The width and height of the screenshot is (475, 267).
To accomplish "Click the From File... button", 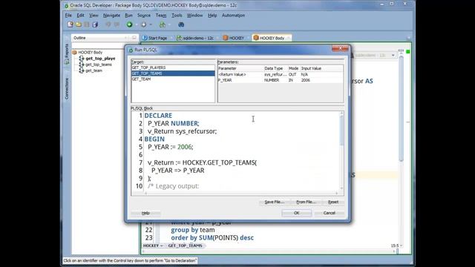I will pyautogui.click(x=306, y=202).
